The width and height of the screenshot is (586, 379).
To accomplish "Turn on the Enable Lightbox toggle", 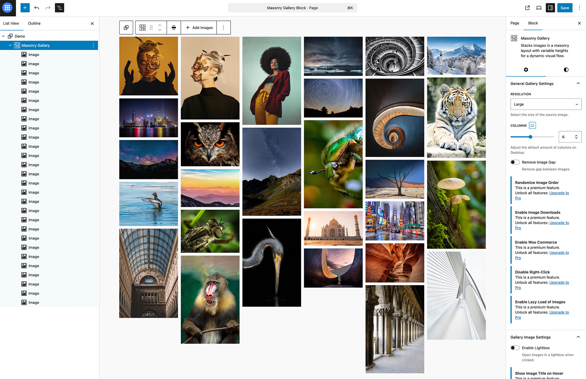I will (515, 348).
